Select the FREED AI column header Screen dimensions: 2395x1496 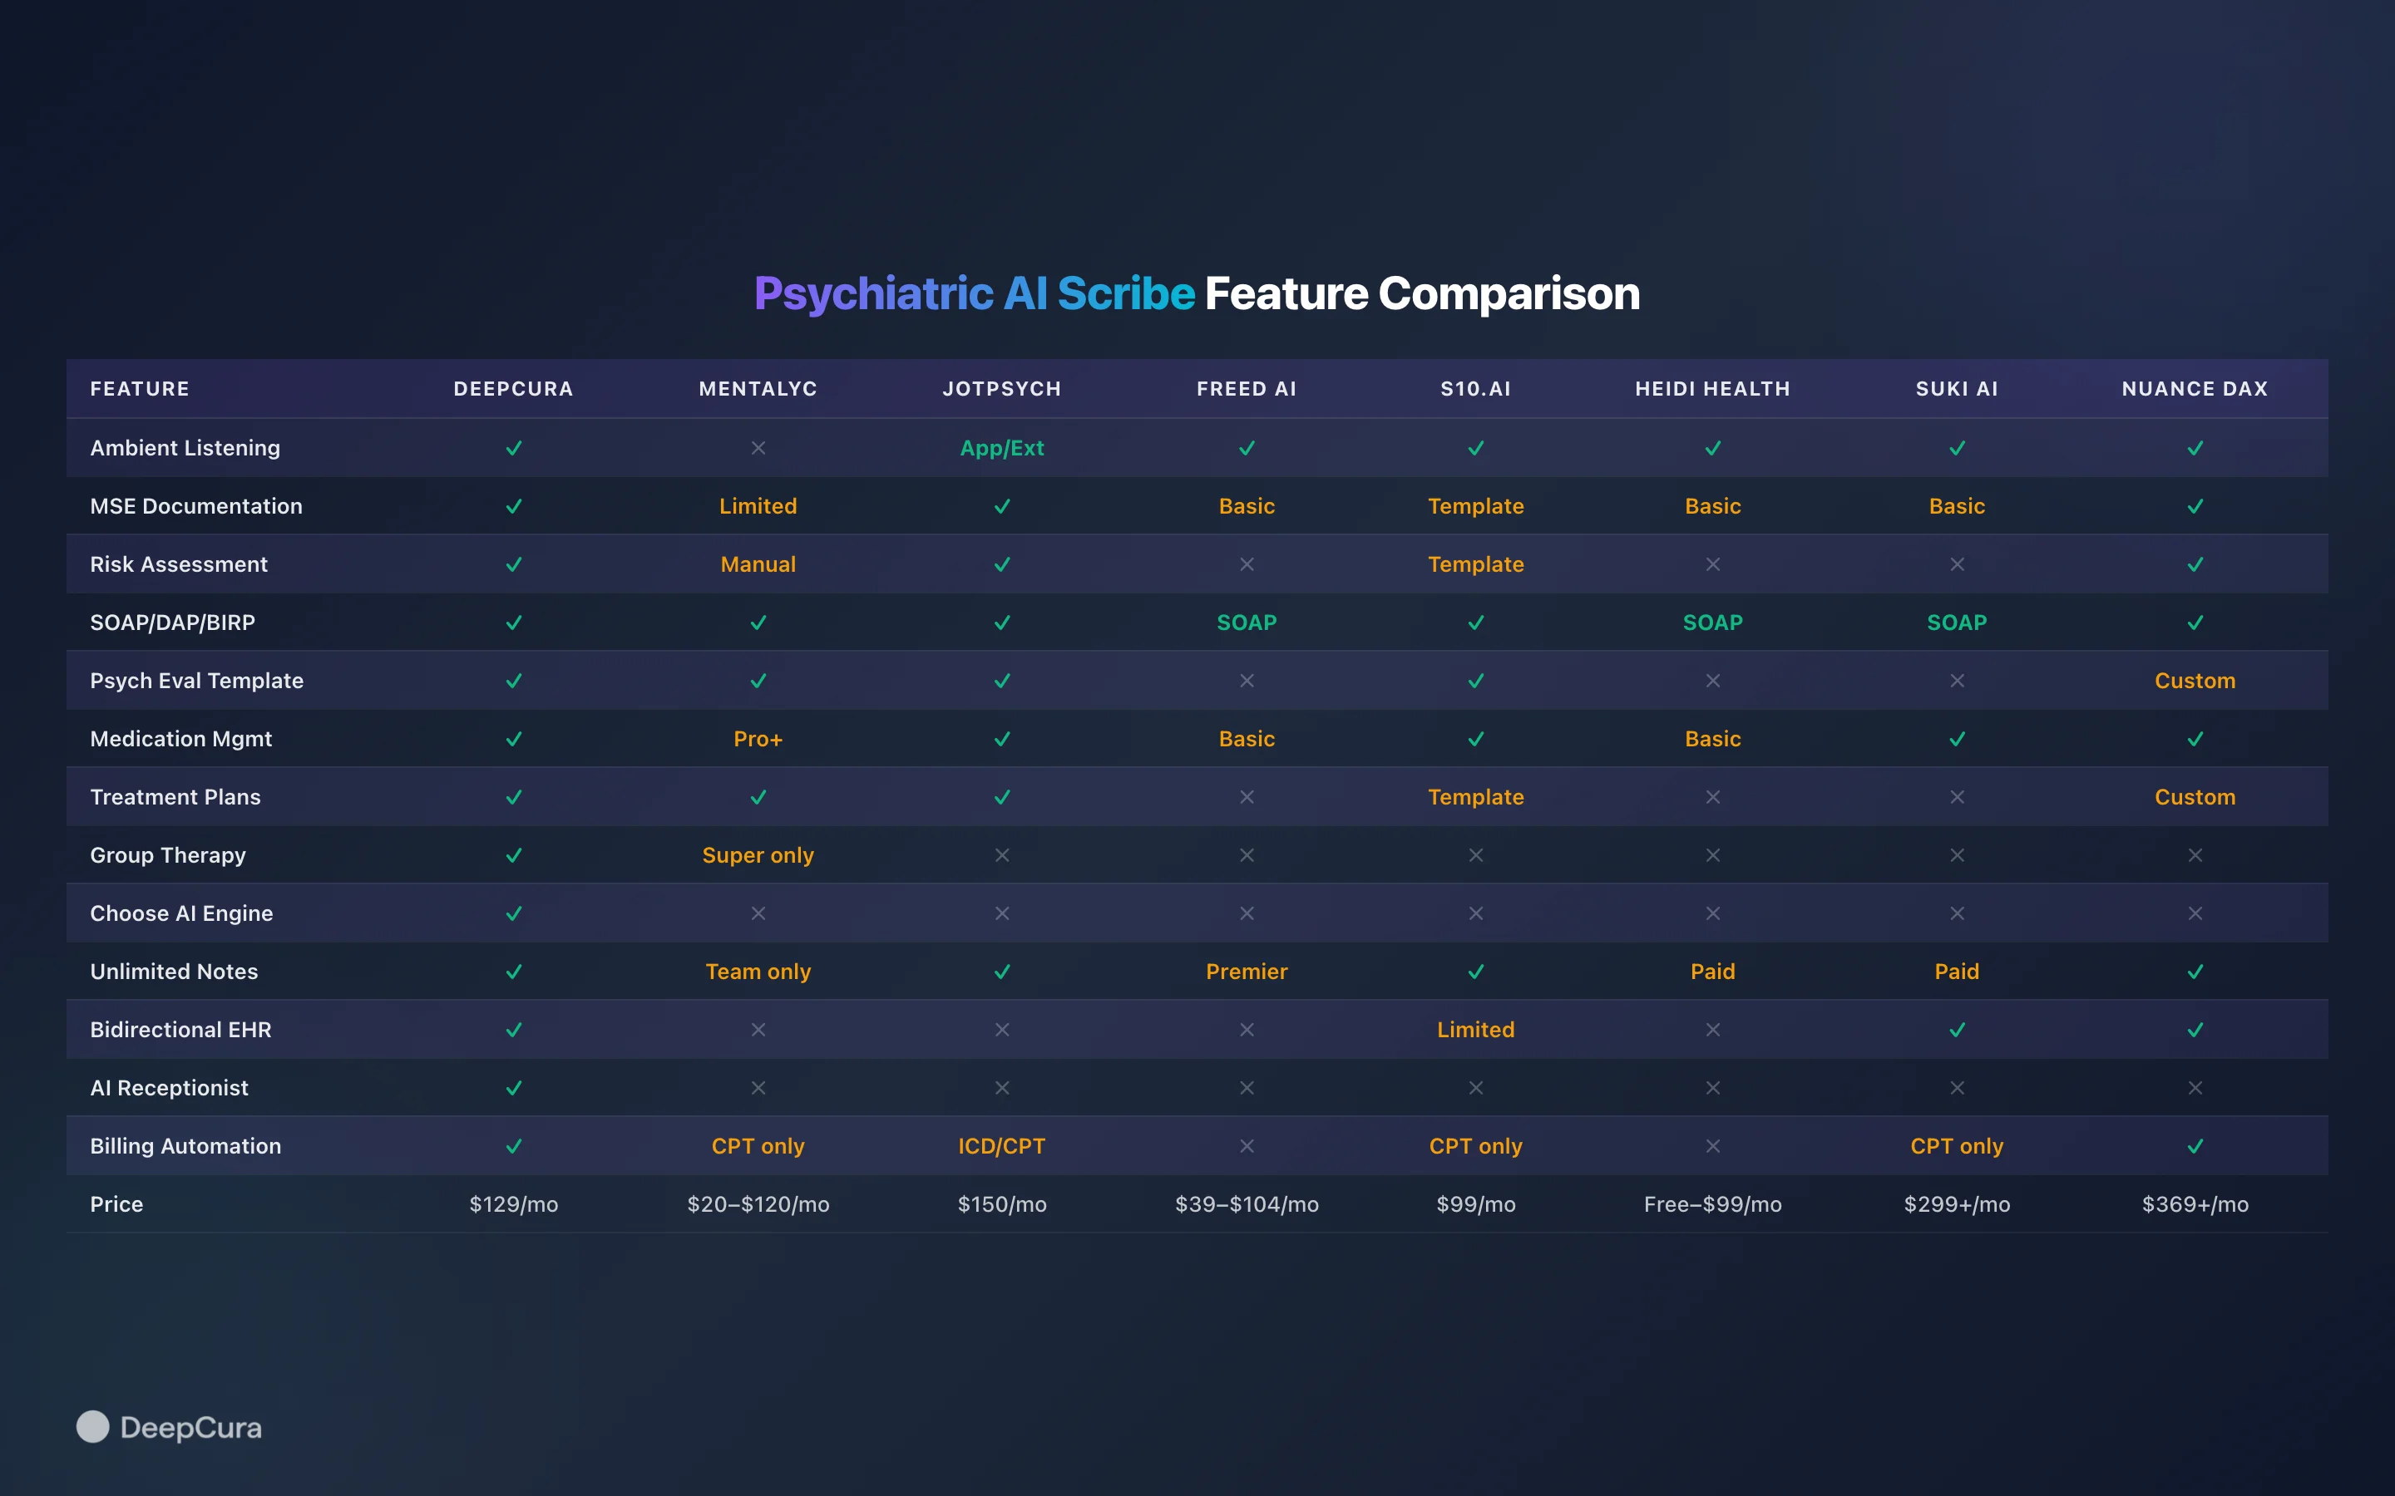(x=1246, y=389)
